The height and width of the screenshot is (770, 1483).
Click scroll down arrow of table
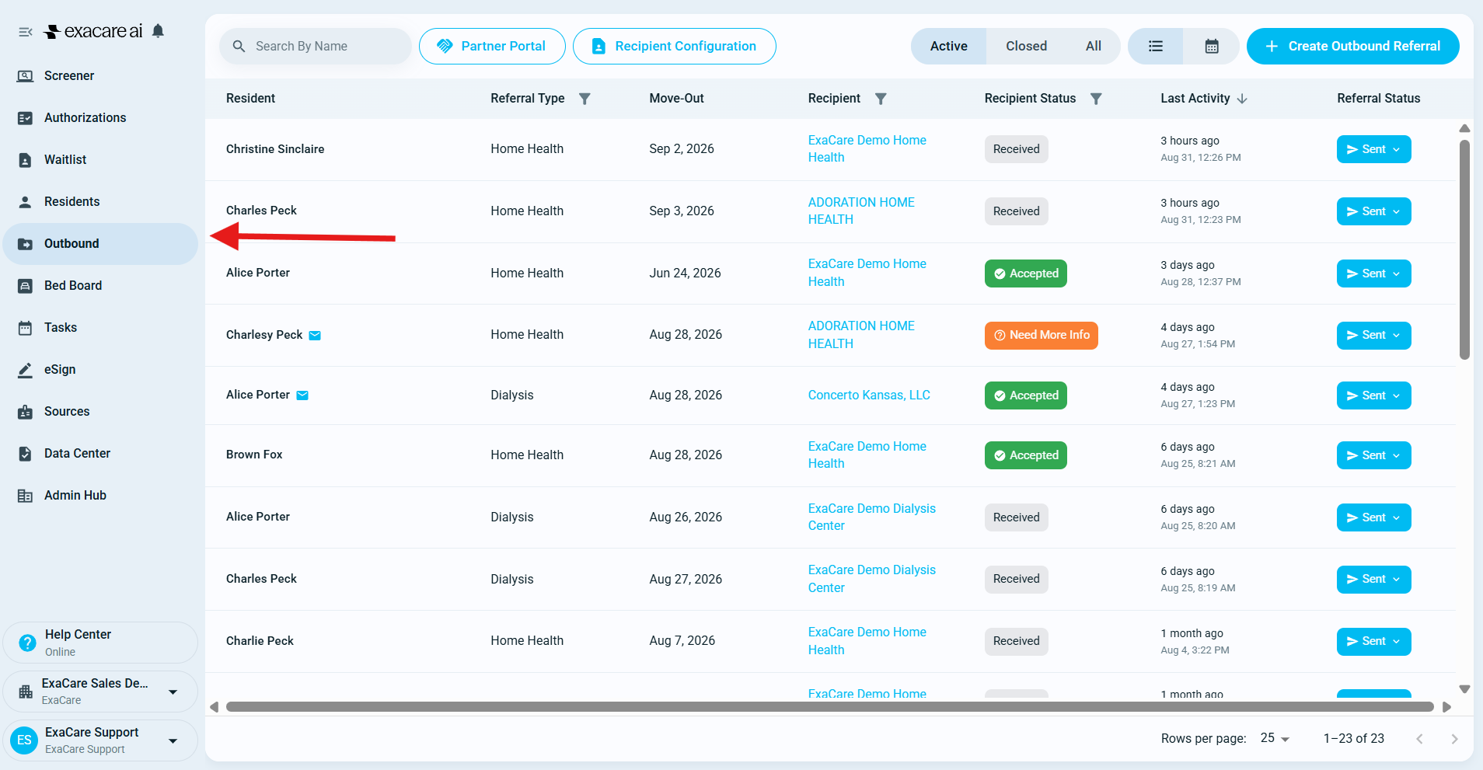[1464, 689]
